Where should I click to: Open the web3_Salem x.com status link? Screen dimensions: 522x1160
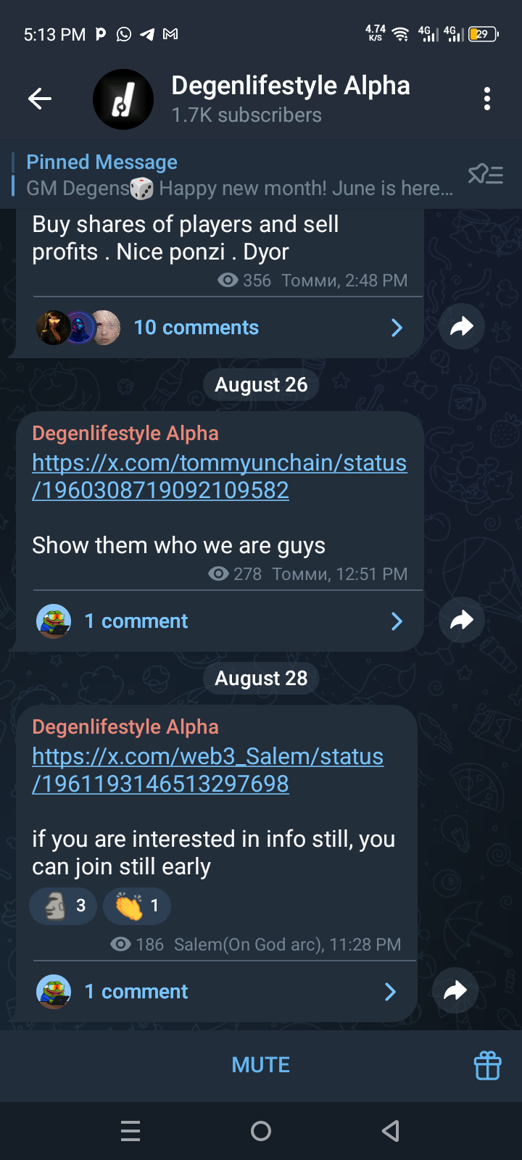click(208, 770)
